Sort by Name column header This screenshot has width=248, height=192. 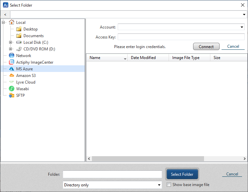[106, 58]
